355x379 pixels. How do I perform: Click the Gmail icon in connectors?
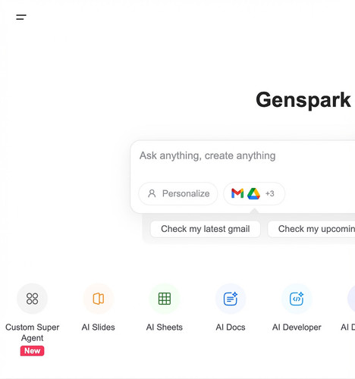tap(237, 193)
